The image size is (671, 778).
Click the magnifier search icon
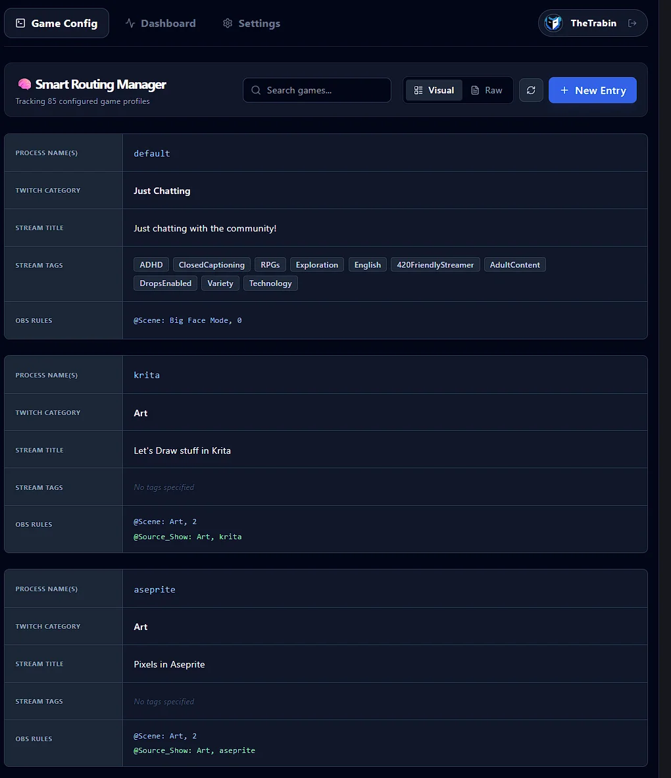point(256,90)
